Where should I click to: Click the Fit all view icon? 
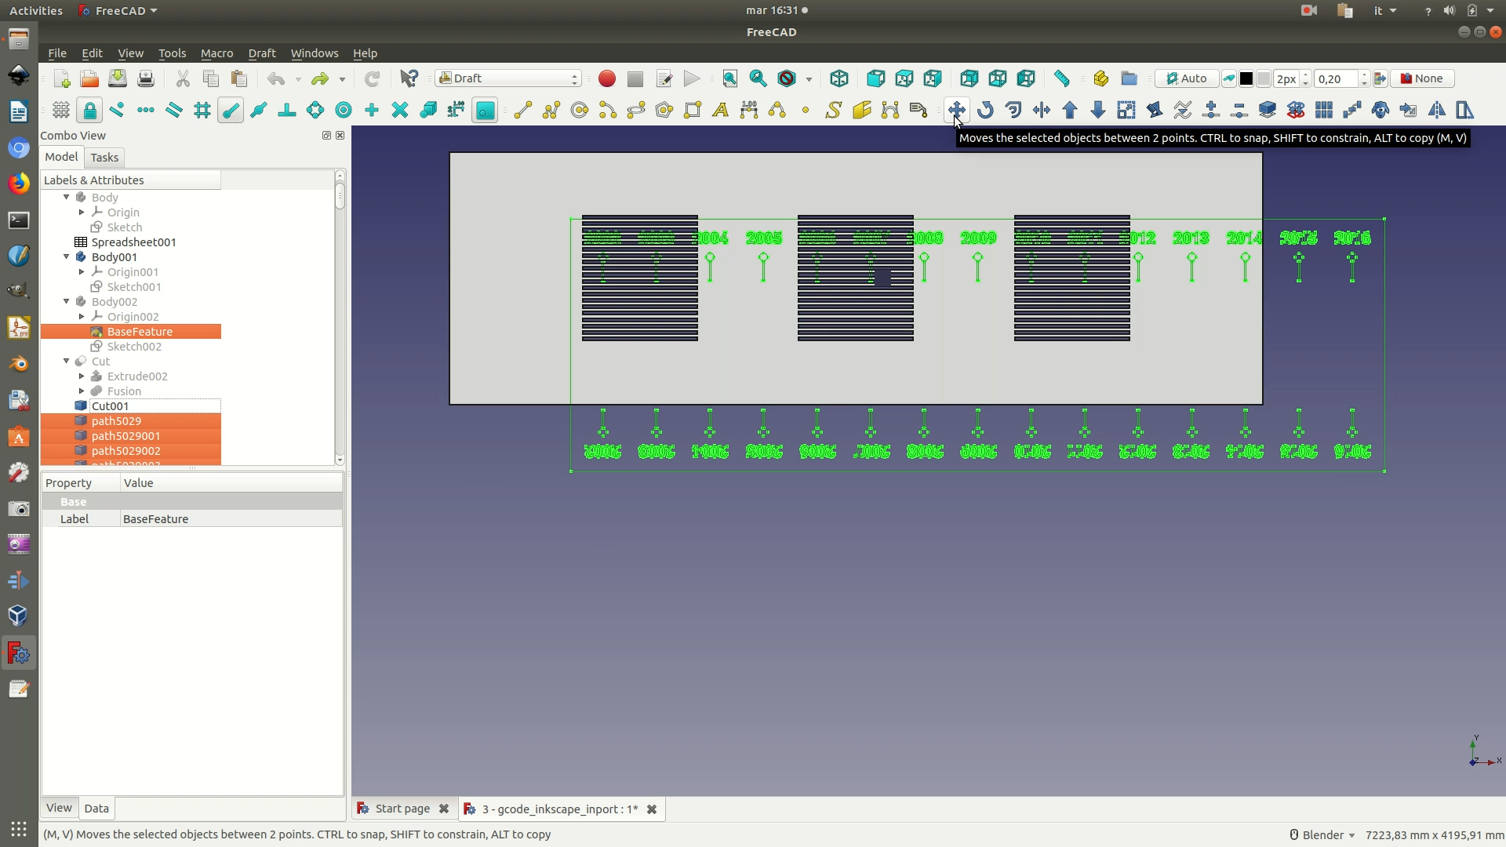[729, 78]
